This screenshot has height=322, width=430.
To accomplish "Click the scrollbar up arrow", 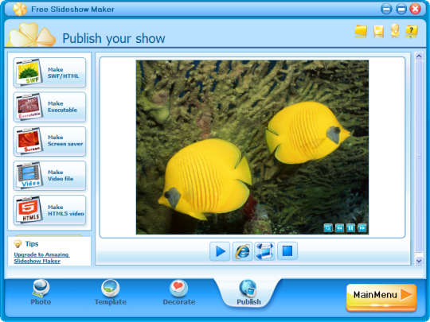I will pyautogui.click(x=419, y=56).
